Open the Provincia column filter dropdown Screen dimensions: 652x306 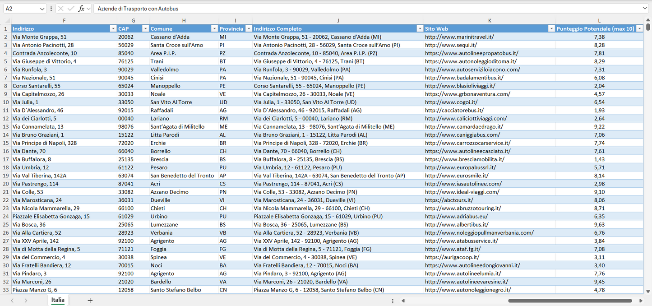pos(248,29)
